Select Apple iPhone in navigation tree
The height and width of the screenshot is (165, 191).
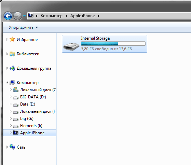(32, 133)
